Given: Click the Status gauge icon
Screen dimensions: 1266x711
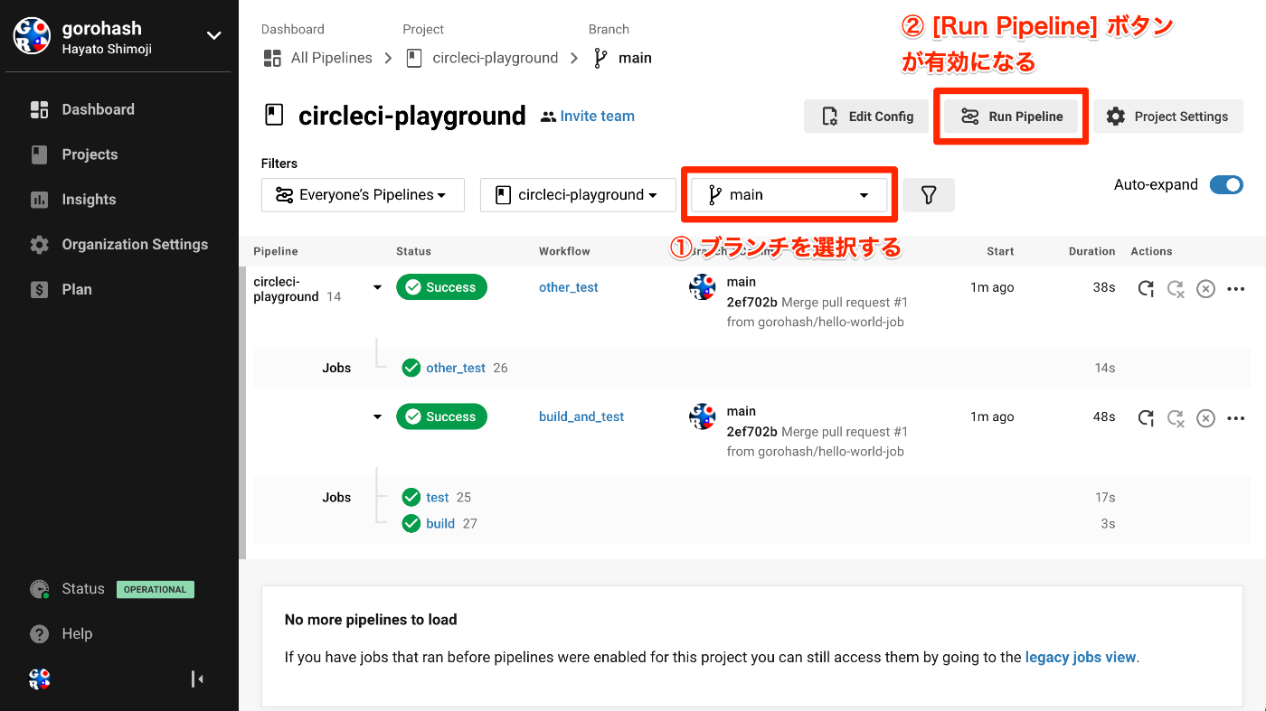Looking at the screenshot, I should click(x=39, y=589).
